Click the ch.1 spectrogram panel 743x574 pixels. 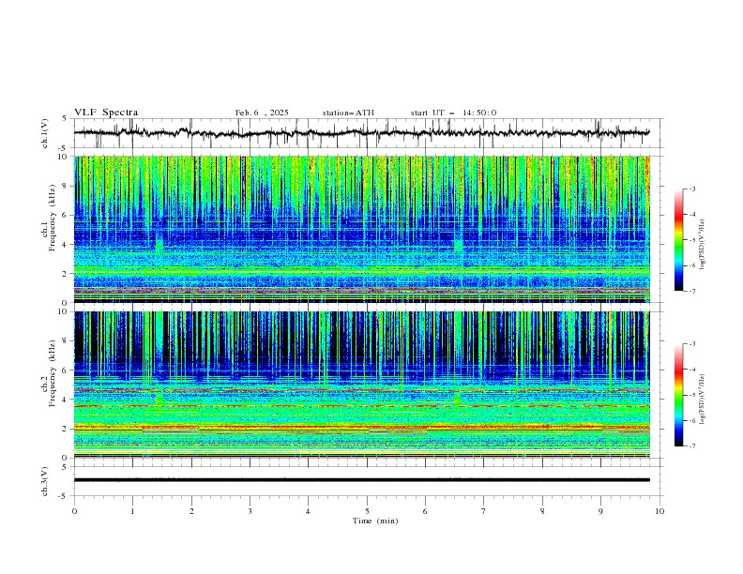click(x=361, y=229)
